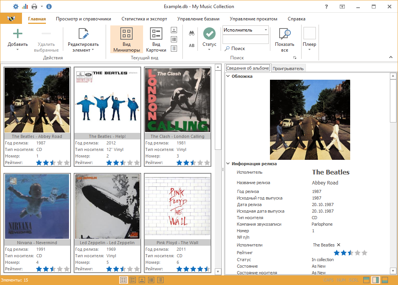The width and height of the screenshot is (398, 285).
Task: Toggle the ribbon display options button
Action: click(342, 7)
